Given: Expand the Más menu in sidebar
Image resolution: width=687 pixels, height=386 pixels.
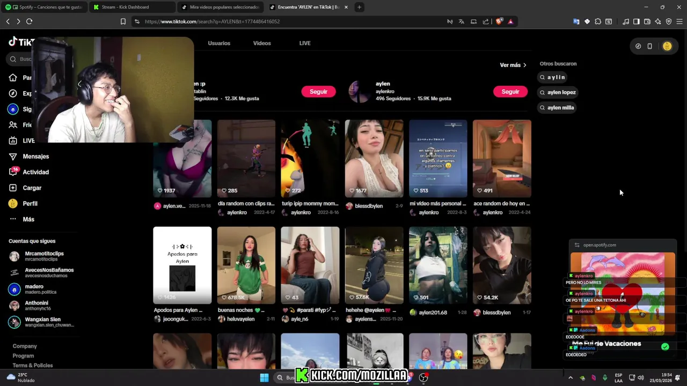Looking at the screenshot, I should point(21,219).
